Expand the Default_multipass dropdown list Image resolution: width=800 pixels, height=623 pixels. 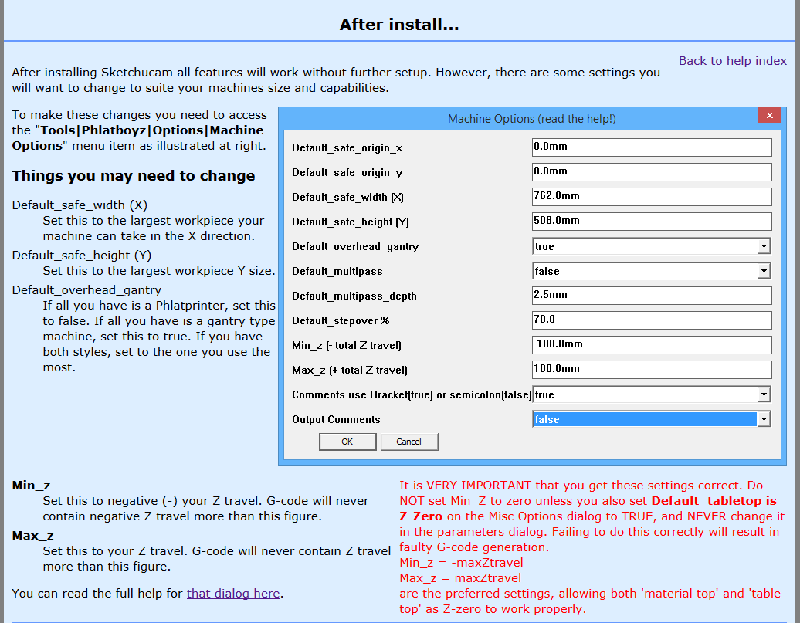(764, 271)
